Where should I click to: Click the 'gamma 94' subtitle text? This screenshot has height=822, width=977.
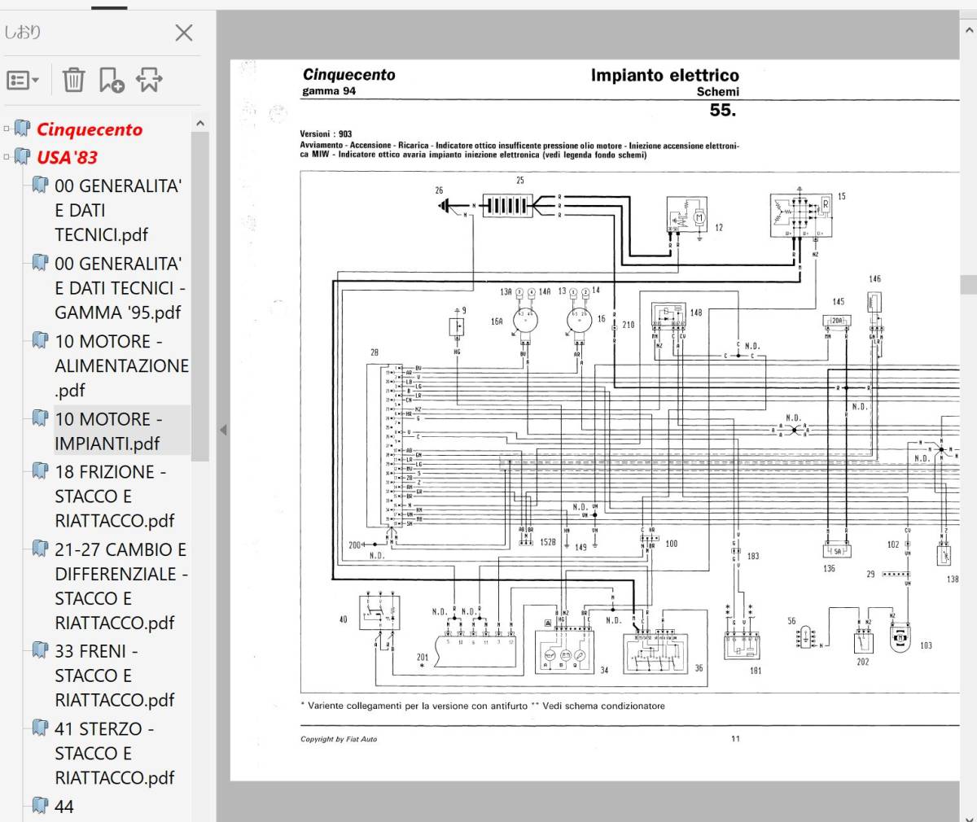[x=329, y=91]
